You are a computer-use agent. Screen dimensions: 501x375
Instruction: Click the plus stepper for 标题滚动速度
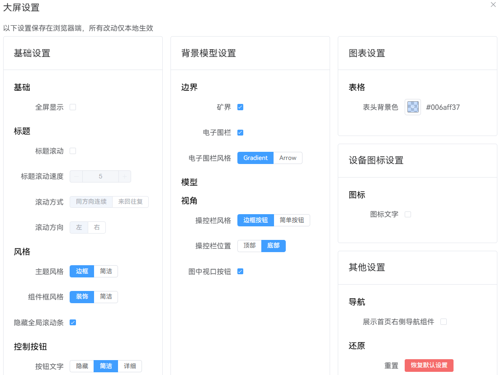pyautogui.click(x=125, y=177)
